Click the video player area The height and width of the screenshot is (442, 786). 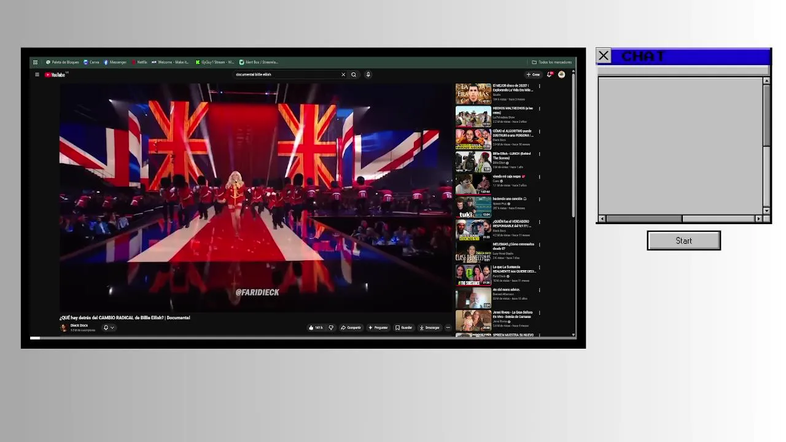pyautogui.click(x=256, y=197)
